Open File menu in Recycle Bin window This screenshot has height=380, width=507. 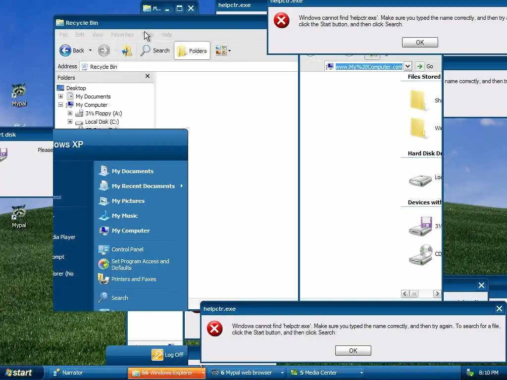[x=63, y=35]
